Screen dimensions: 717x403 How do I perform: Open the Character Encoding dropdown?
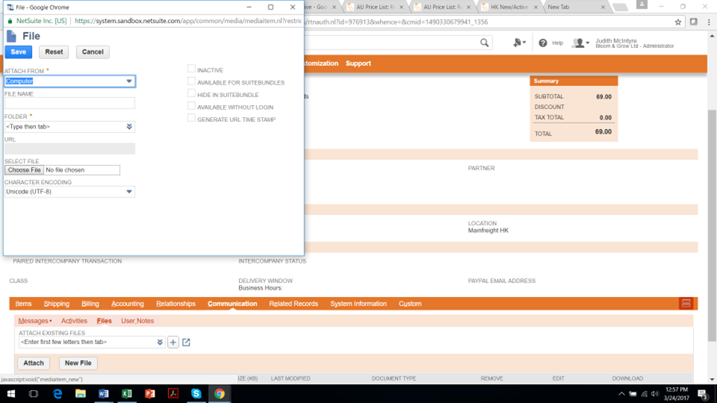click(x=129, y=192)
